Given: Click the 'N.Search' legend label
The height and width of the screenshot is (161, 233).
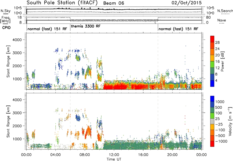Looking at the screenshot, I should pos(225,11).
